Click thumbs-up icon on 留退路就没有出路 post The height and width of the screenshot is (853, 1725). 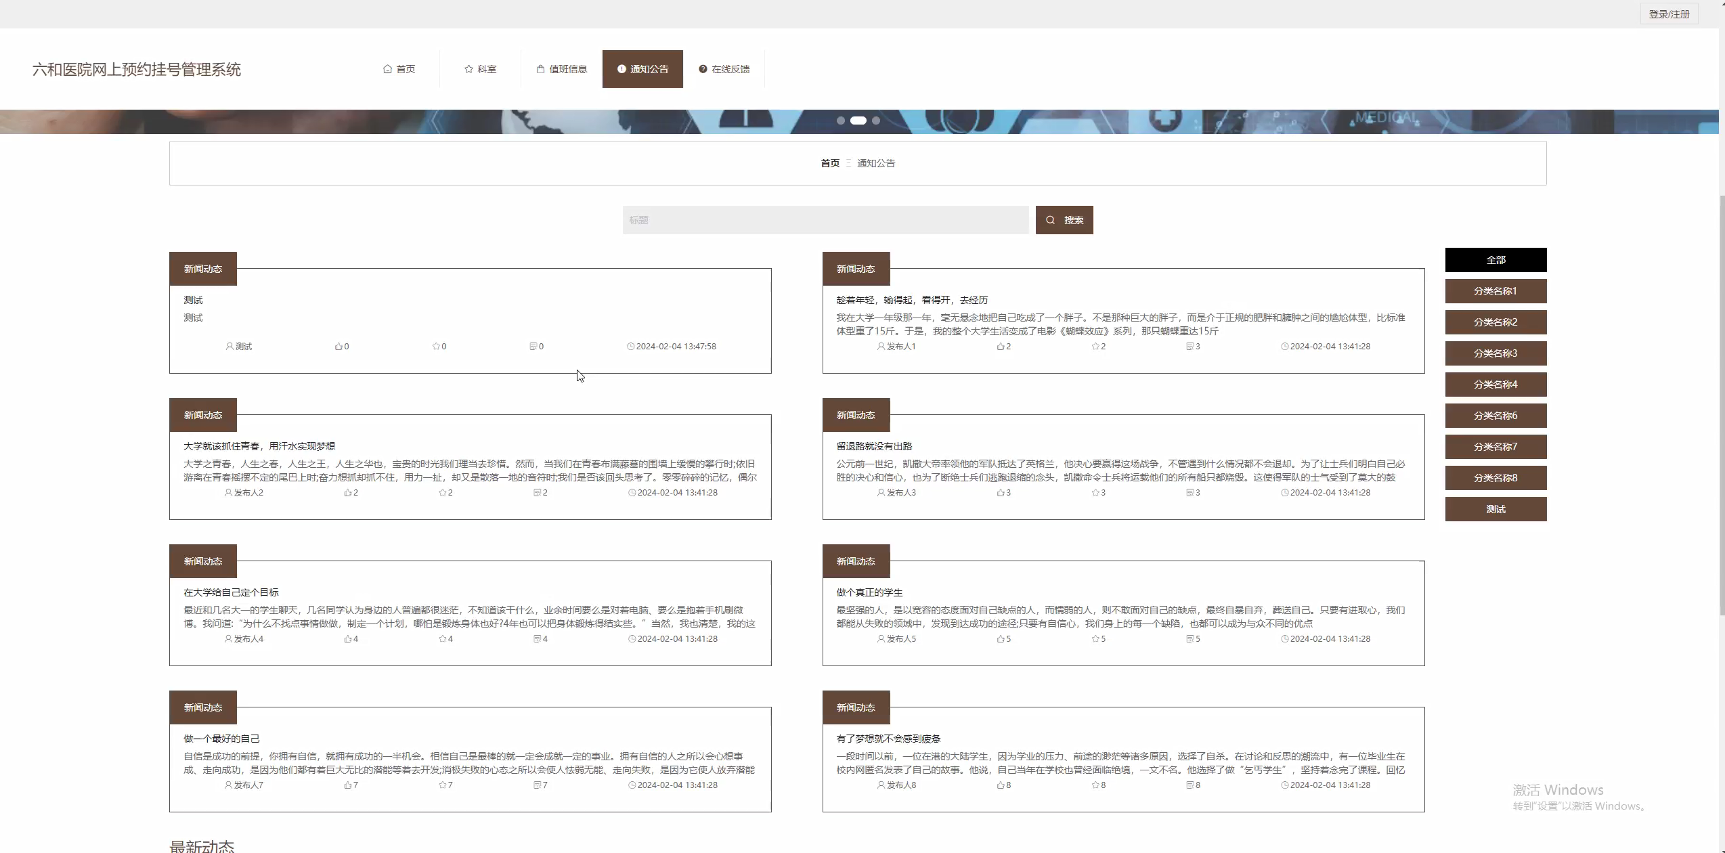tap(1001, 493)
